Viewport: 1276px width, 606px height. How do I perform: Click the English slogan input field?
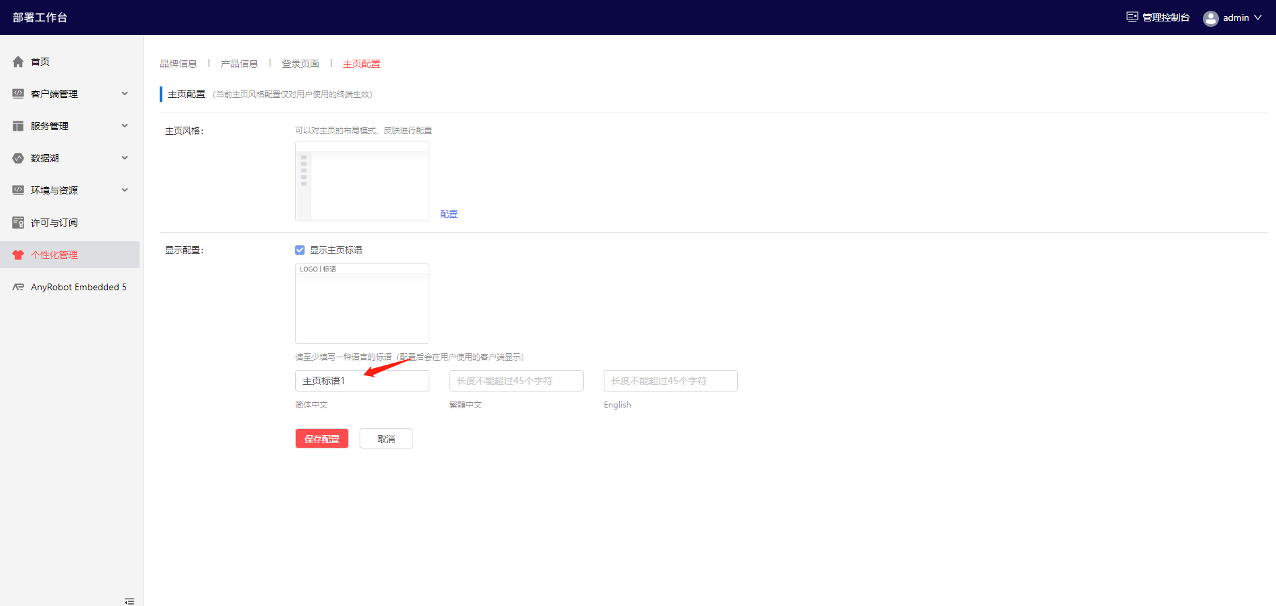(x=671, y=381)
